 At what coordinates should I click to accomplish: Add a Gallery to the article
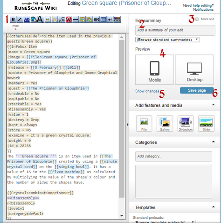(x=165, y=123)
